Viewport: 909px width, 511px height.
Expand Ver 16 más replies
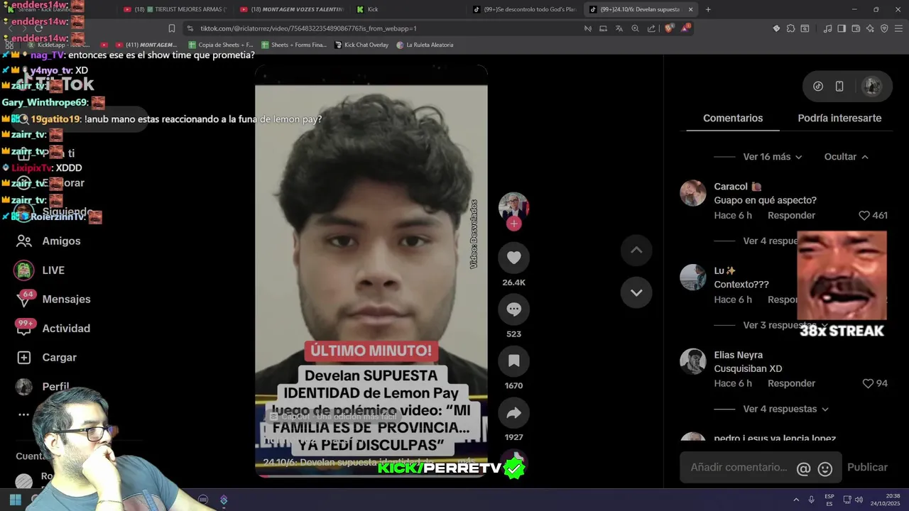coord(773,157)
